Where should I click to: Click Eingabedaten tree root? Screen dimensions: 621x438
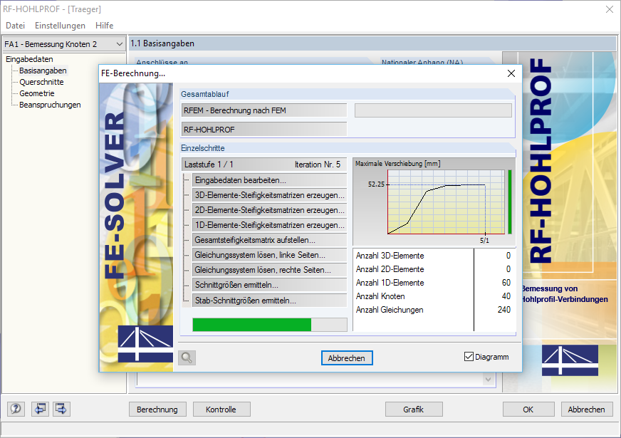pos(29,59)
